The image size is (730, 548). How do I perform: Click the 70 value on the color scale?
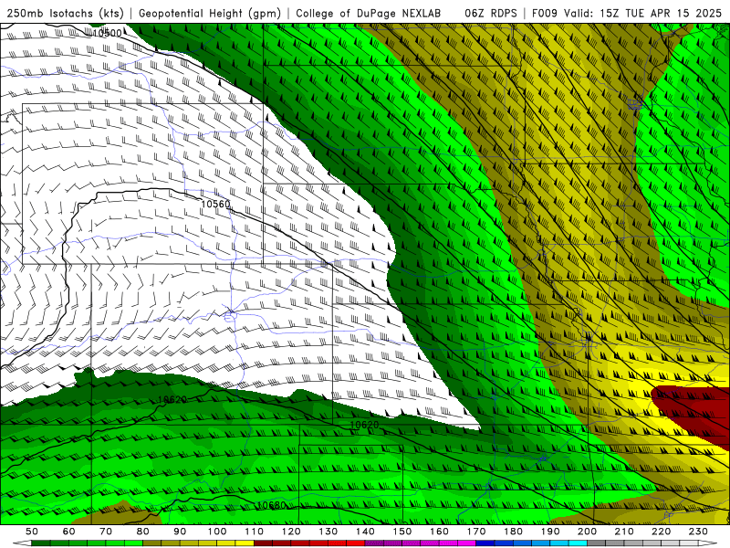click(106, 532)
